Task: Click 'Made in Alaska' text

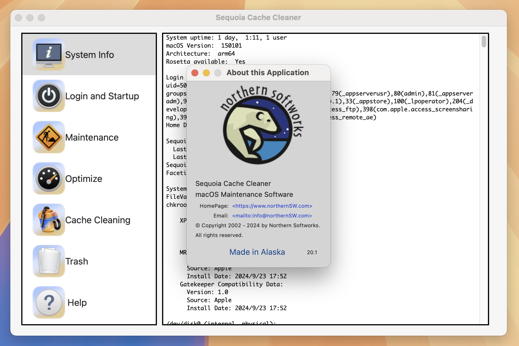Action: [257, 252]
